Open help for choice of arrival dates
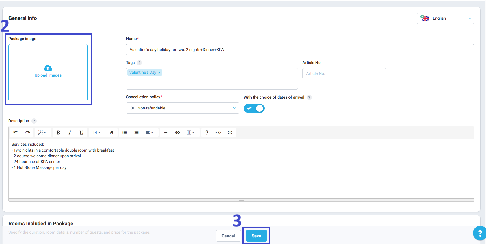 (x=309, y=97)
